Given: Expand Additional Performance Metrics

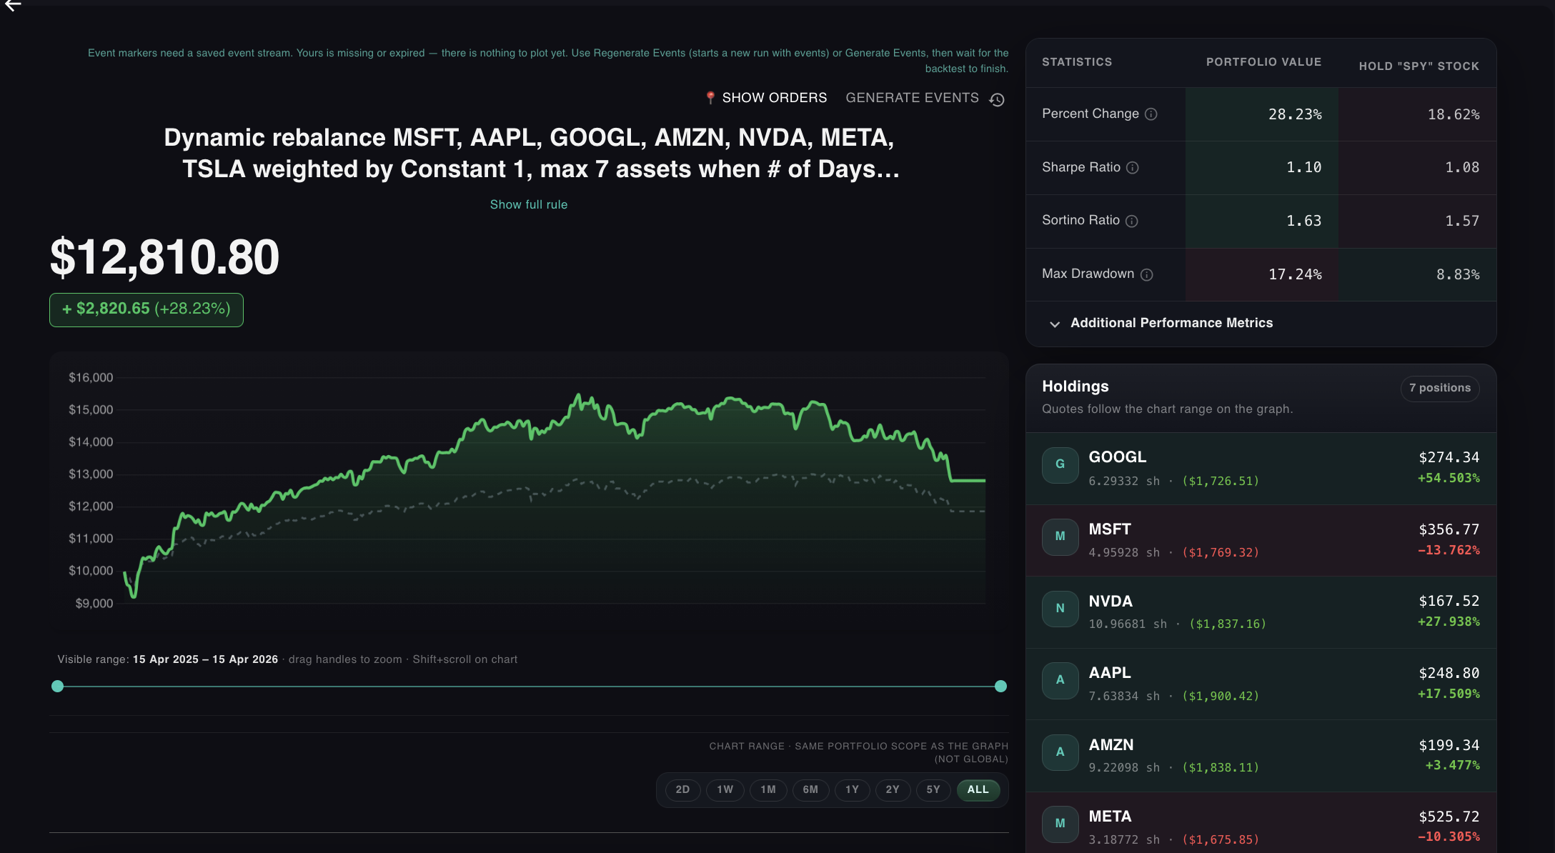Looking at the screenshot, I should (x=1172, y=323).
